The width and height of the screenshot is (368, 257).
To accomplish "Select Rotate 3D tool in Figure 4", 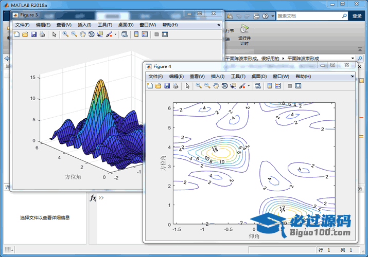I will (224, 86).
